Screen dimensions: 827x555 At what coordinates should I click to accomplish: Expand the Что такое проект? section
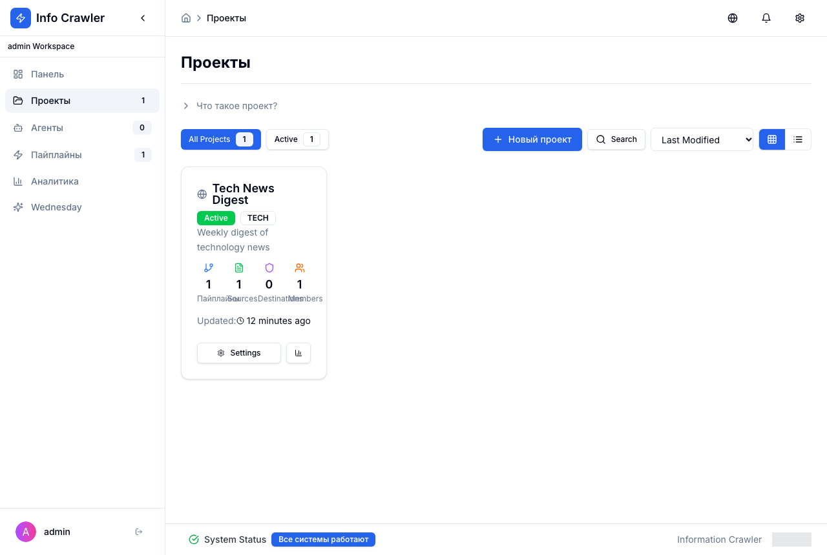click(x=230, y=106)
